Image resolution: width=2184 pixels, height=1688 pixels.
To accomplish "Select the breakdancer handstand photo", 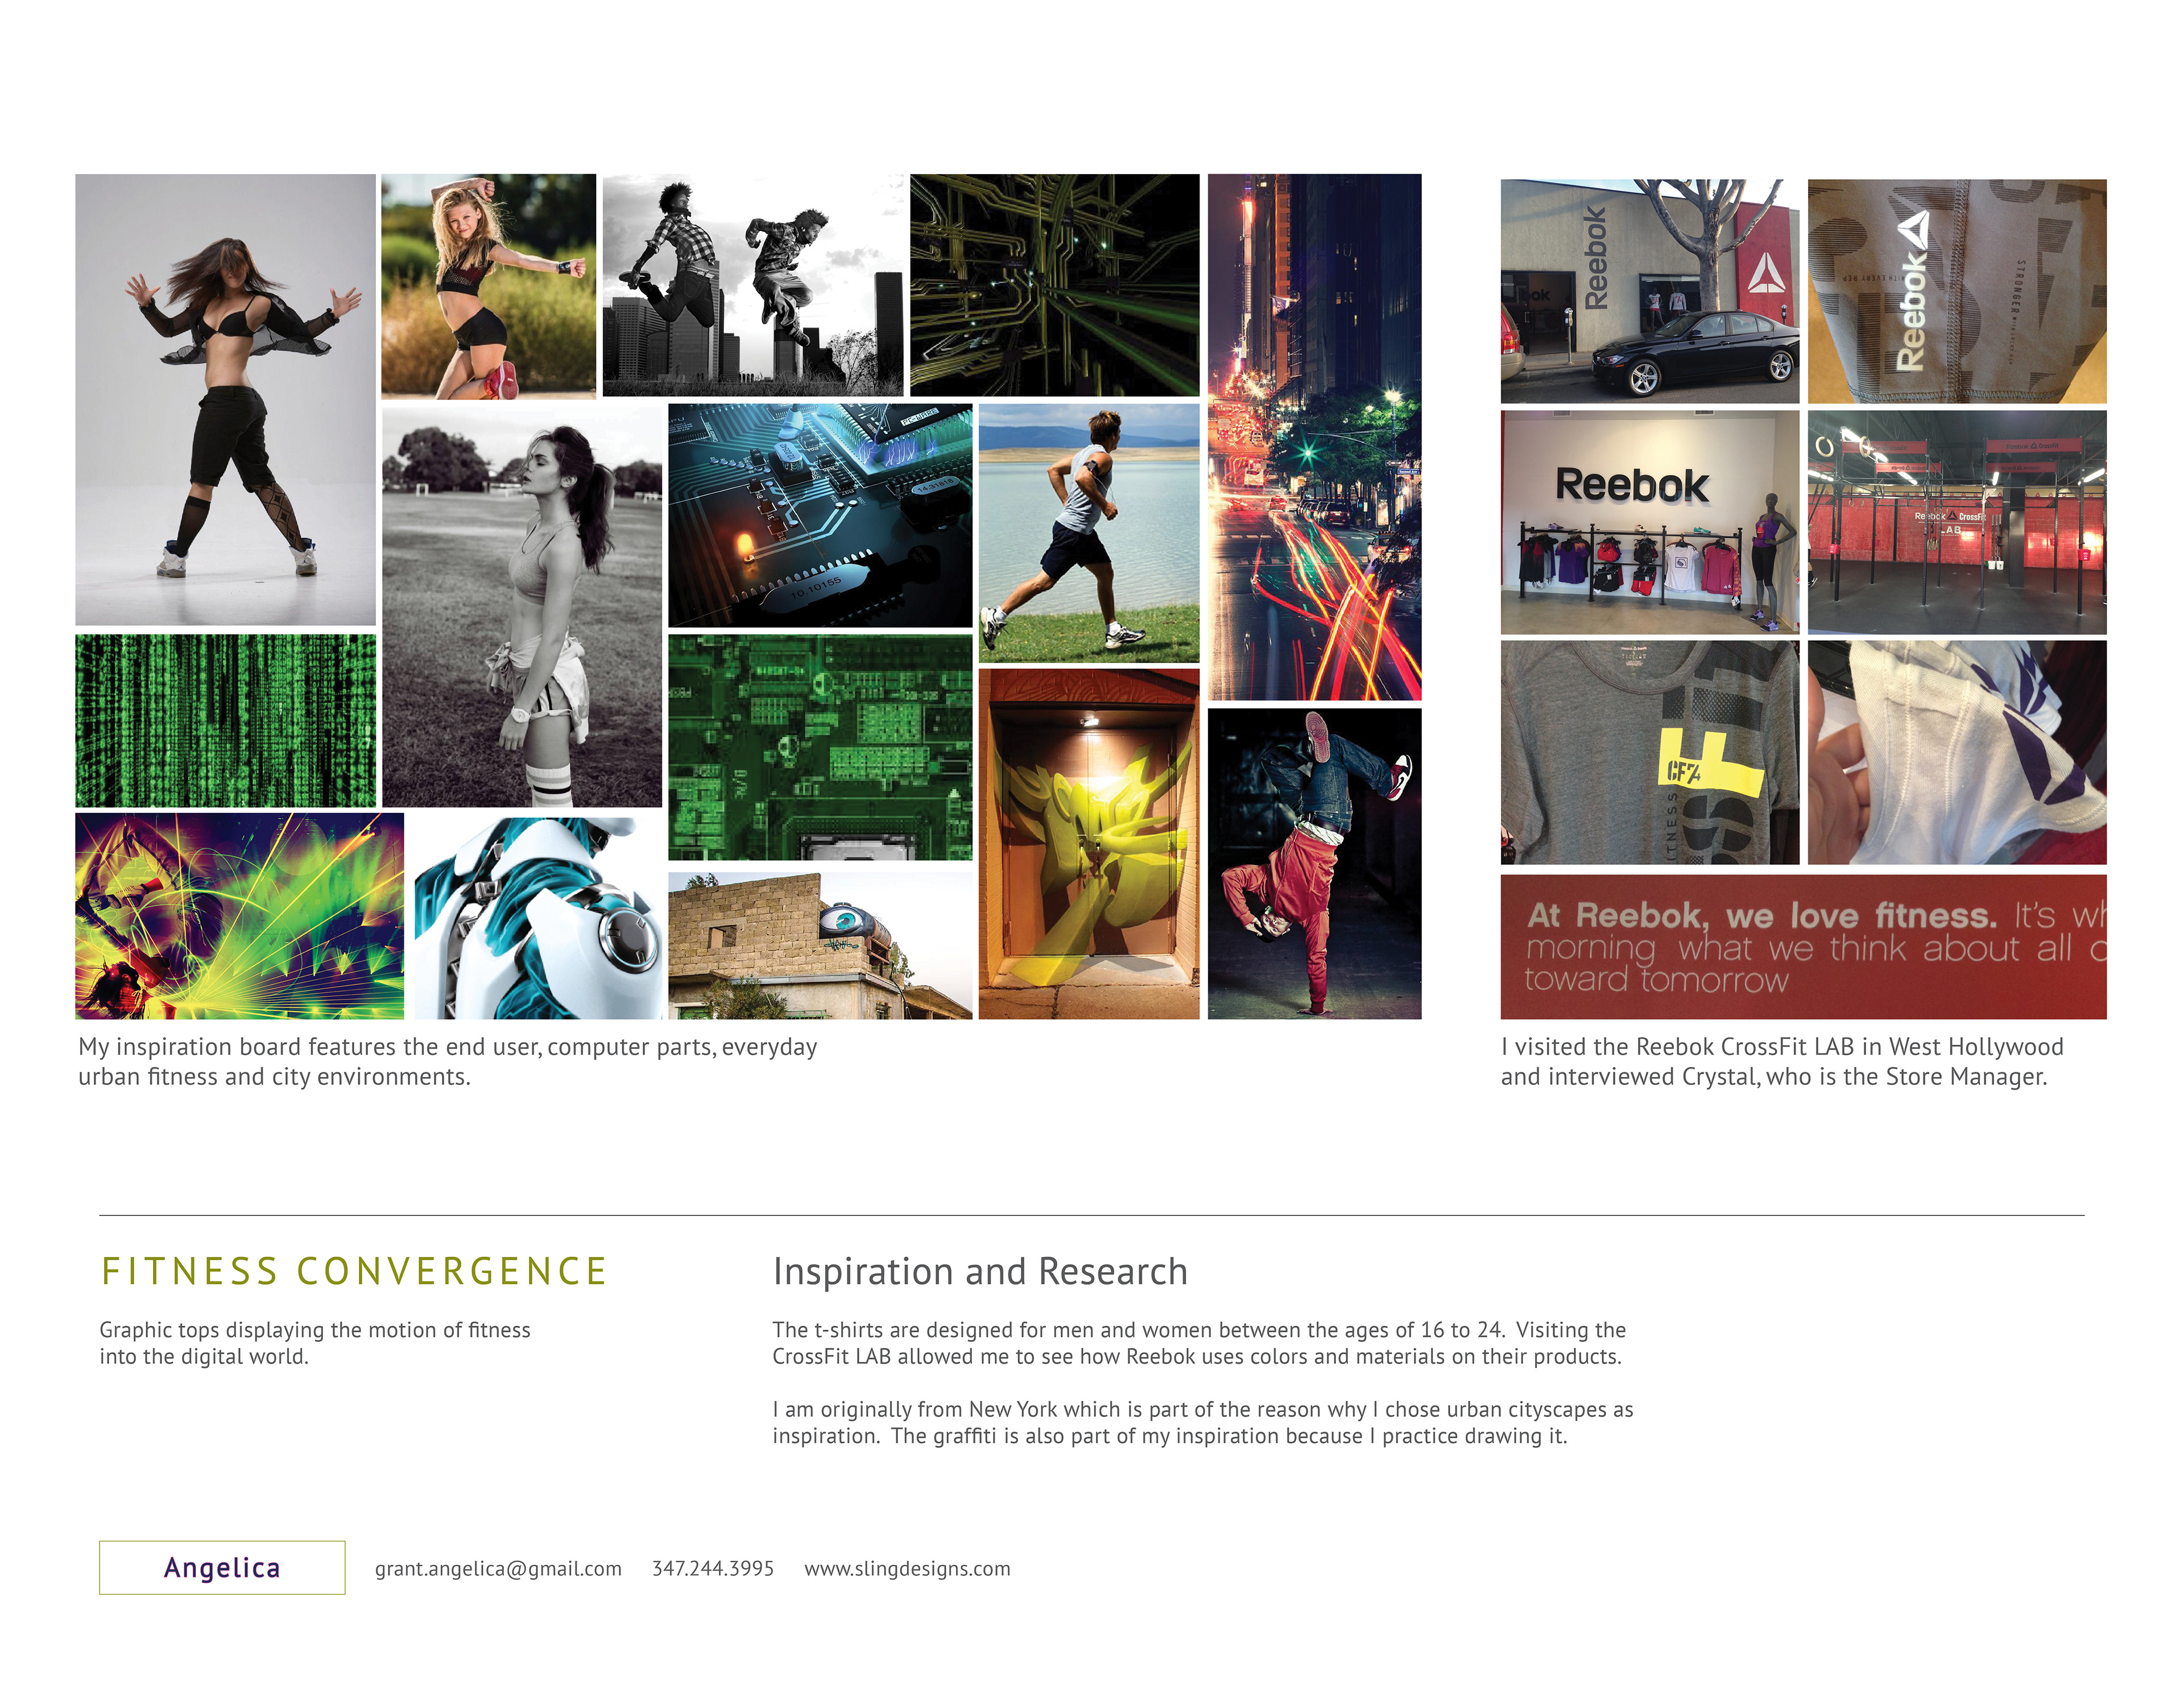I will (1314, 864).
